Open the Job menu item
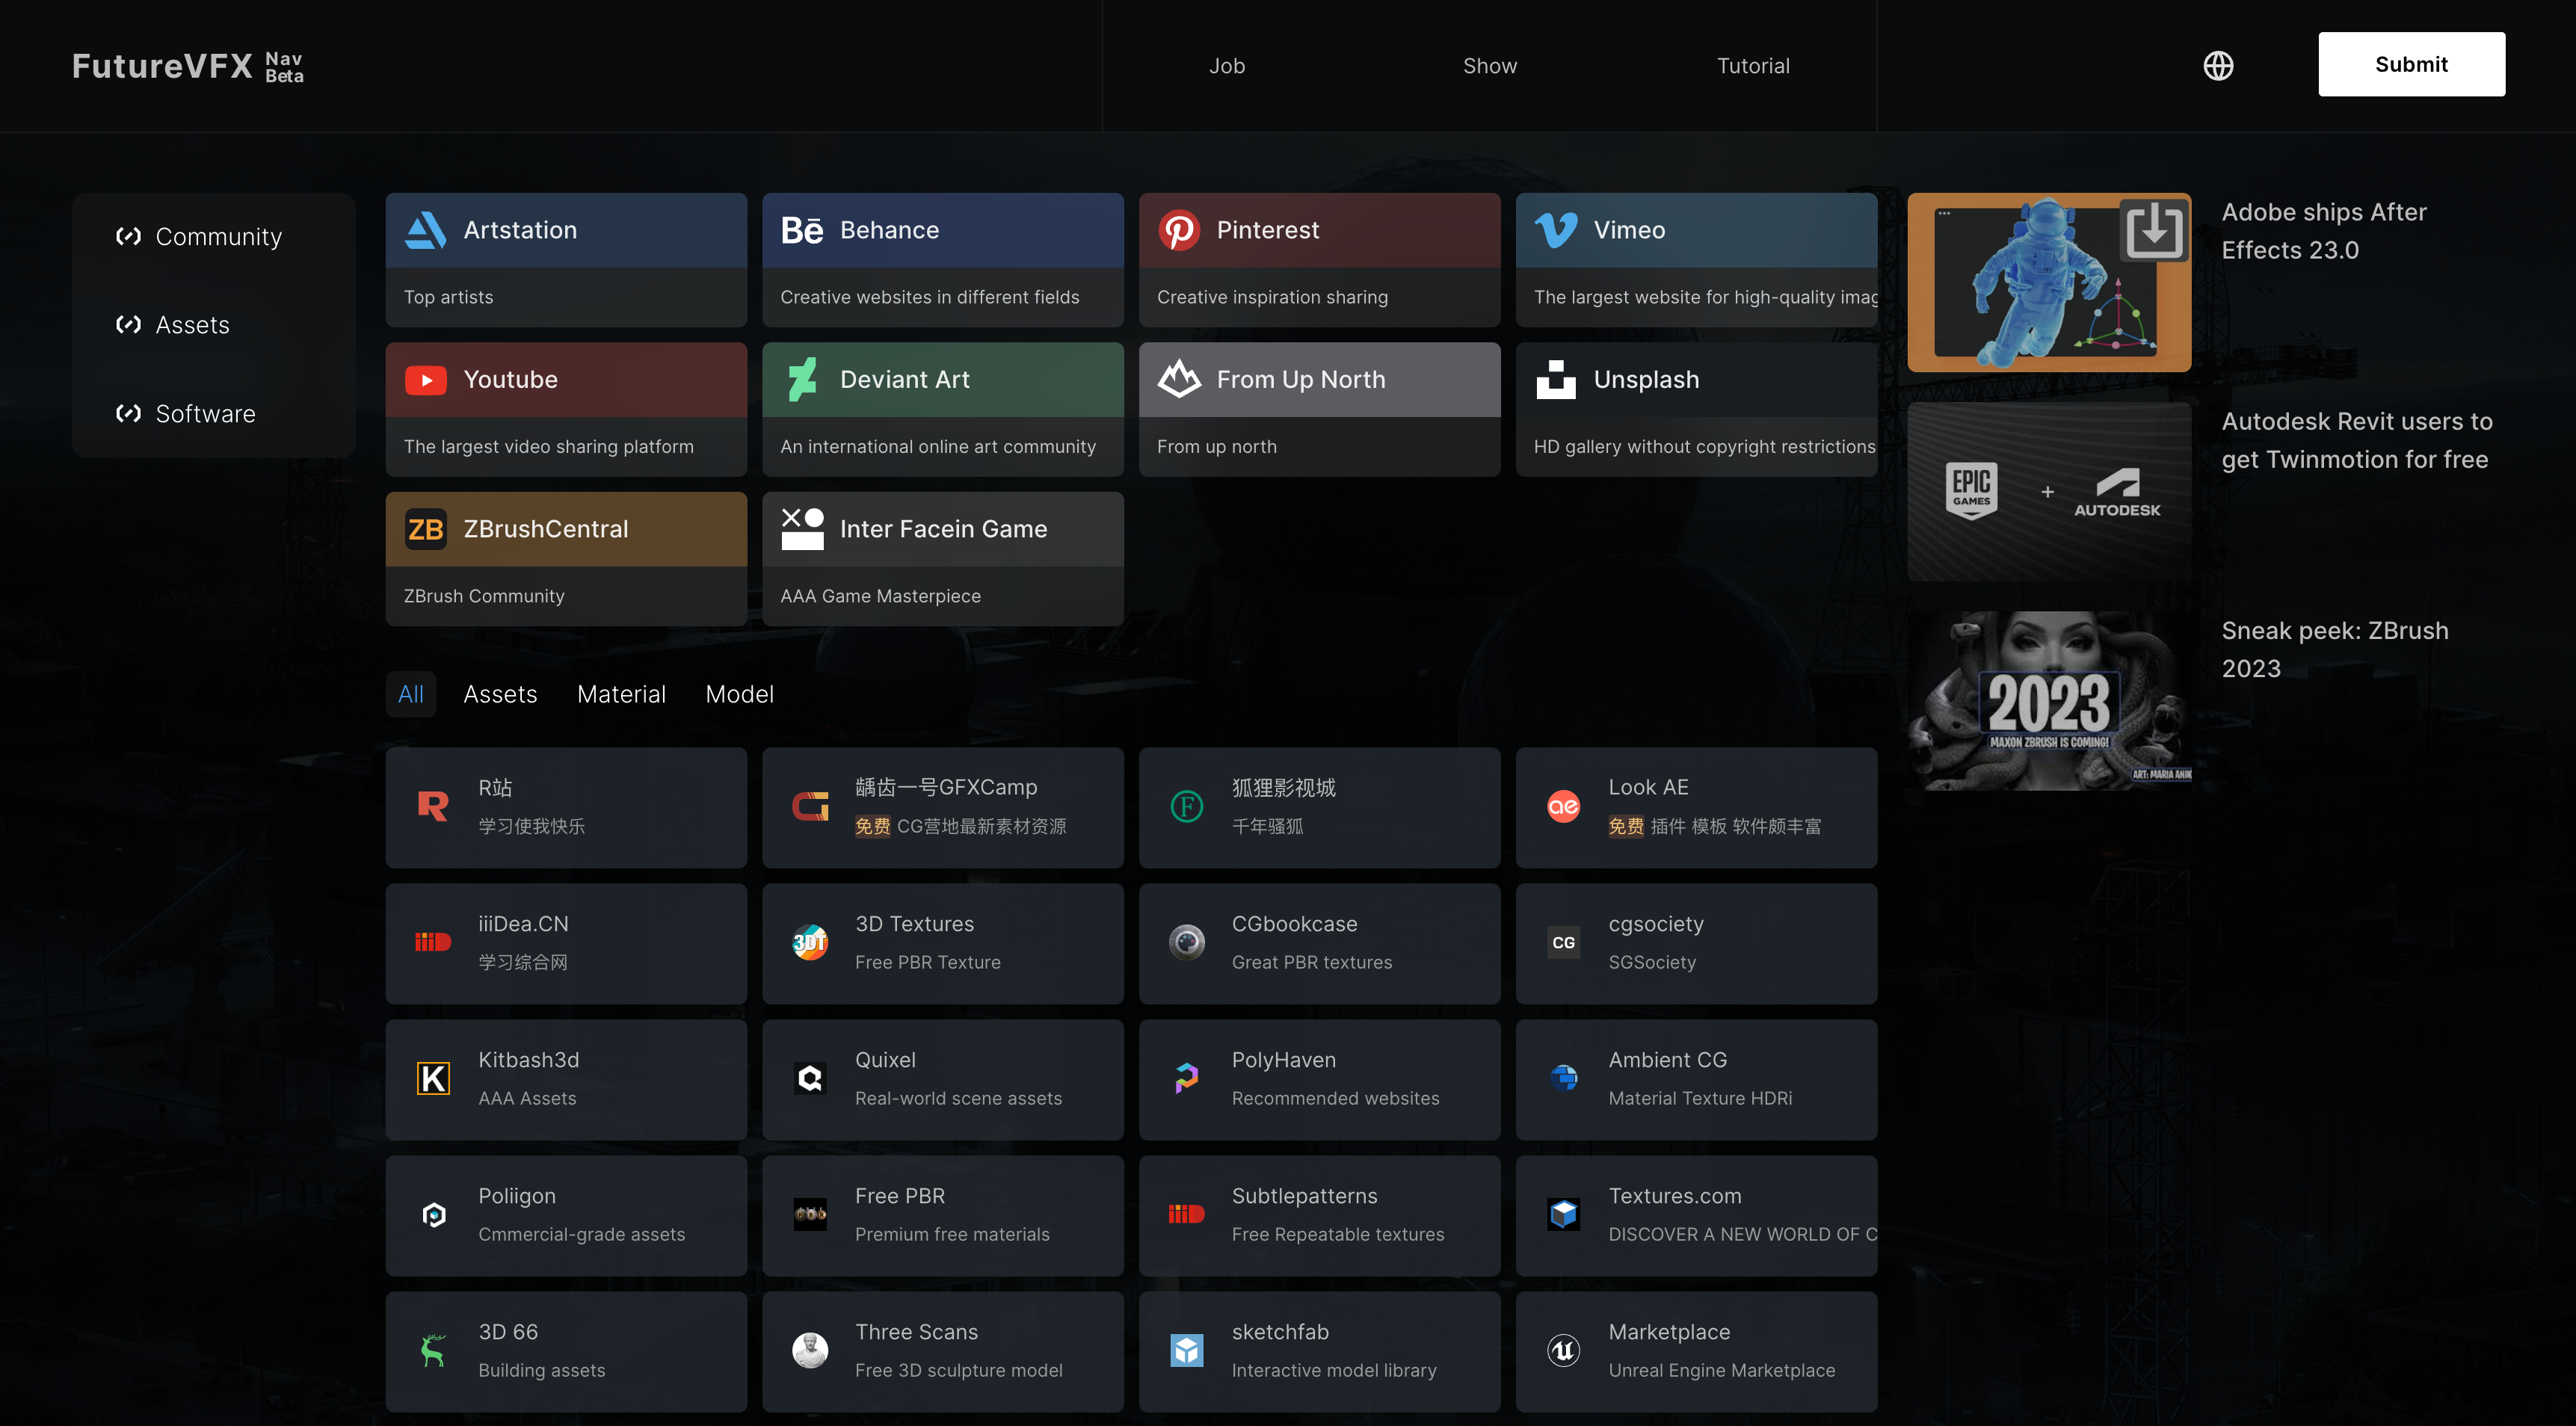The image size is (2576, 1426). click(x=1227, y=66)
